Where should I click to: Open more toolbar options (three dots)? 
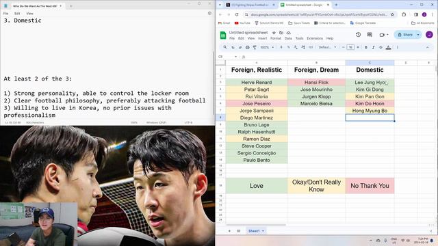click(x=398, y=47)
